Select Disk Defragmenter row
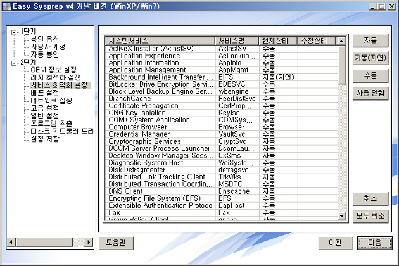 pyautogui.click(x=220, y=170)
